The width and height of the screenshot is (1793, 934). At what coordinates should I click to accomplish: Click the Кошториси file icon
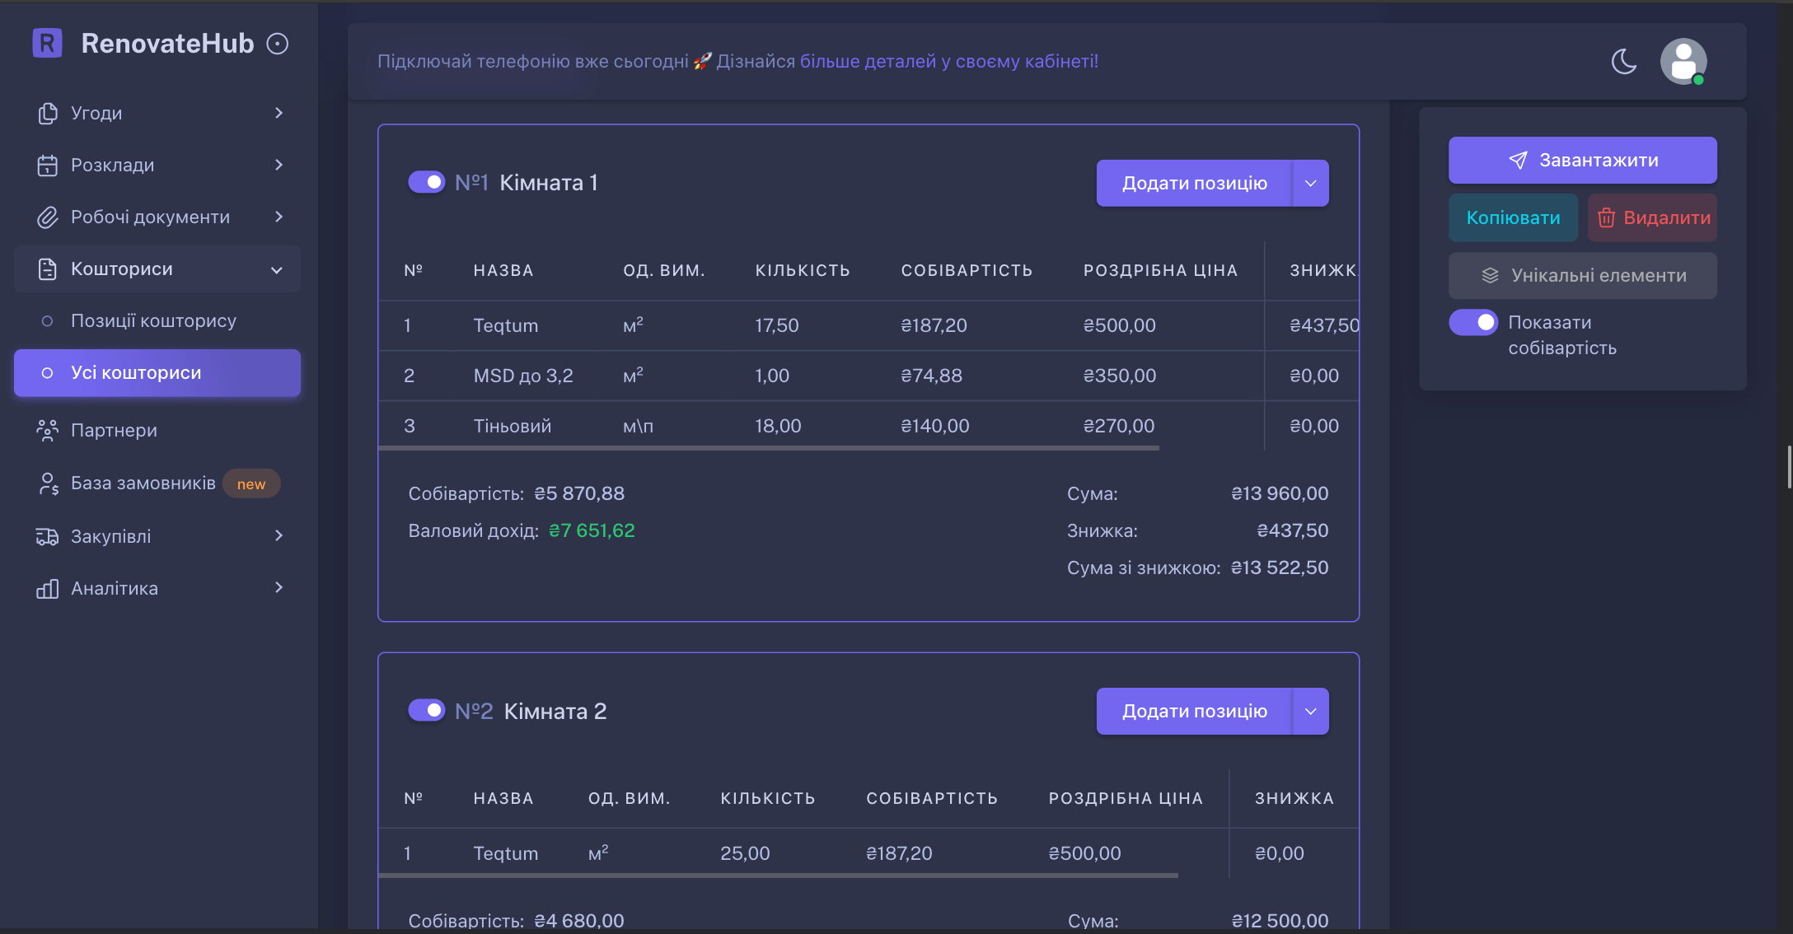(48, 269)
